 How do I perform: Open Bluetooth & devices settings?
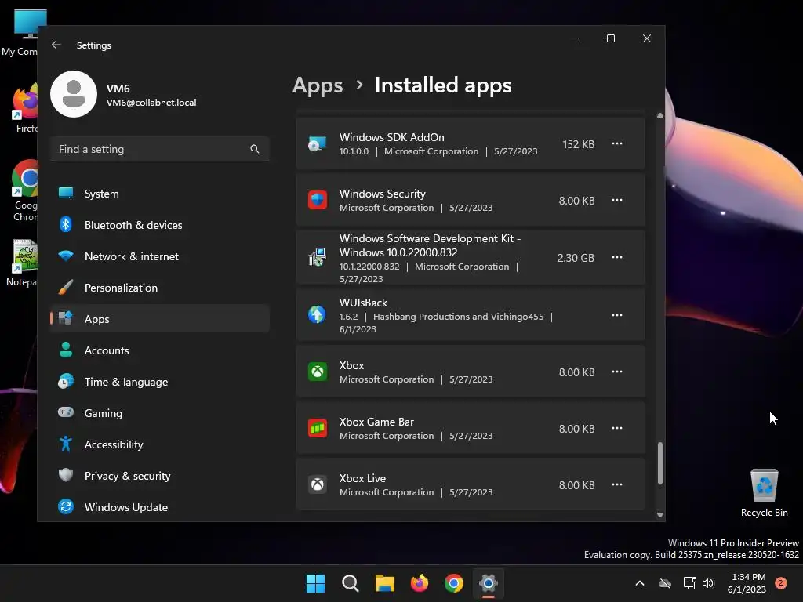160,225
